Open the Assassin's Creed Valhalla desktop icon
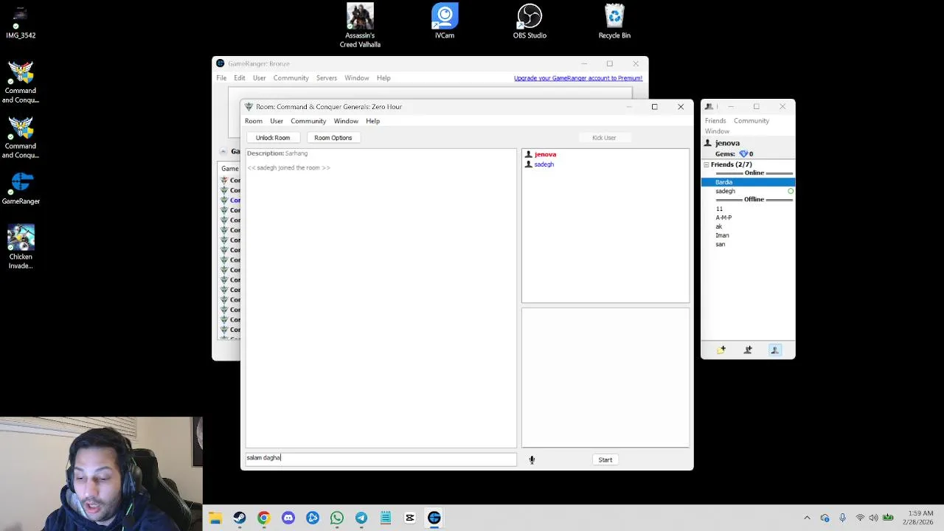The width and height of the screenshot is (944, 531). 360,26
